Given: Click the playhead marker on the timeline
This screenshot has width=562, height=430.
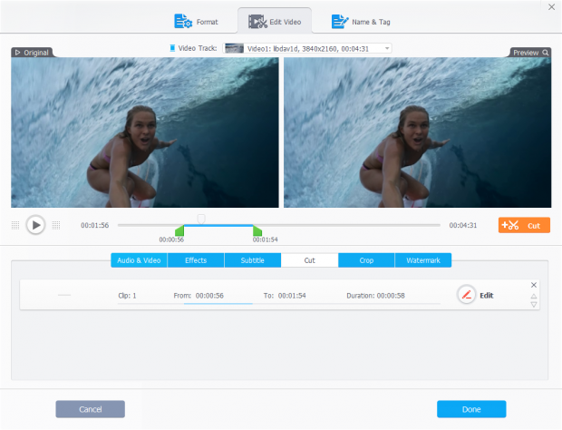Looking at the screenshot, I should coord(201,219).
